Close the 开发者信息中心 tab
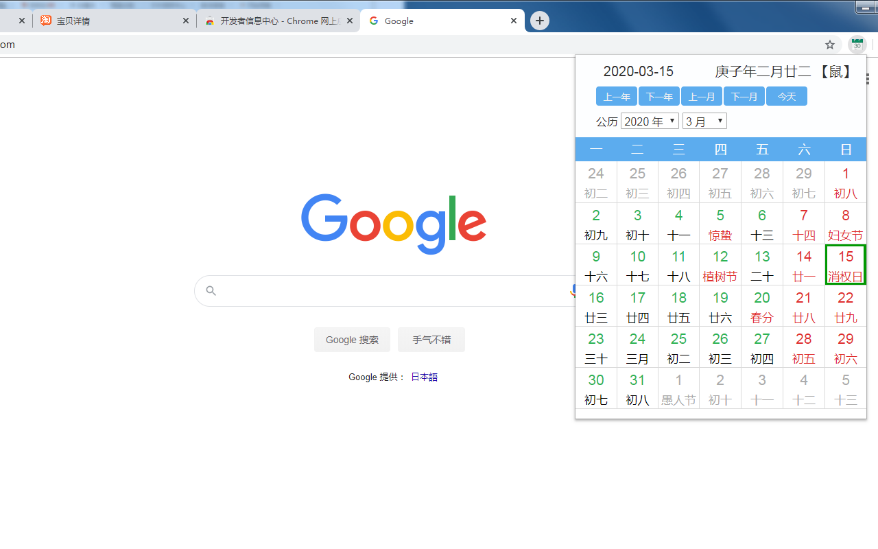Screen dimensions: 878x549 coord(350,21)
